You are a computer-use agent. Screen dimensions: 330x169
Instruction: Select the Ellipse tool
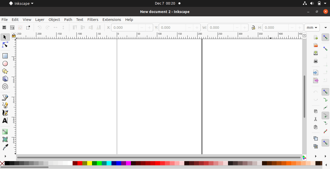(x=5, y=63)
